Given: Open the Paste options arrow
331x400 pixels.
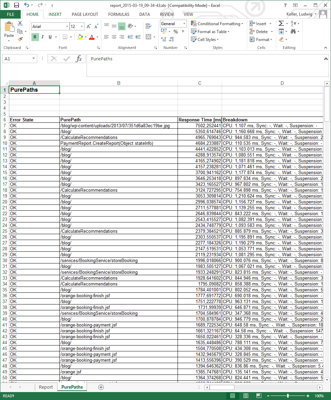Looking at the screenshot, I should click(9, 41).
